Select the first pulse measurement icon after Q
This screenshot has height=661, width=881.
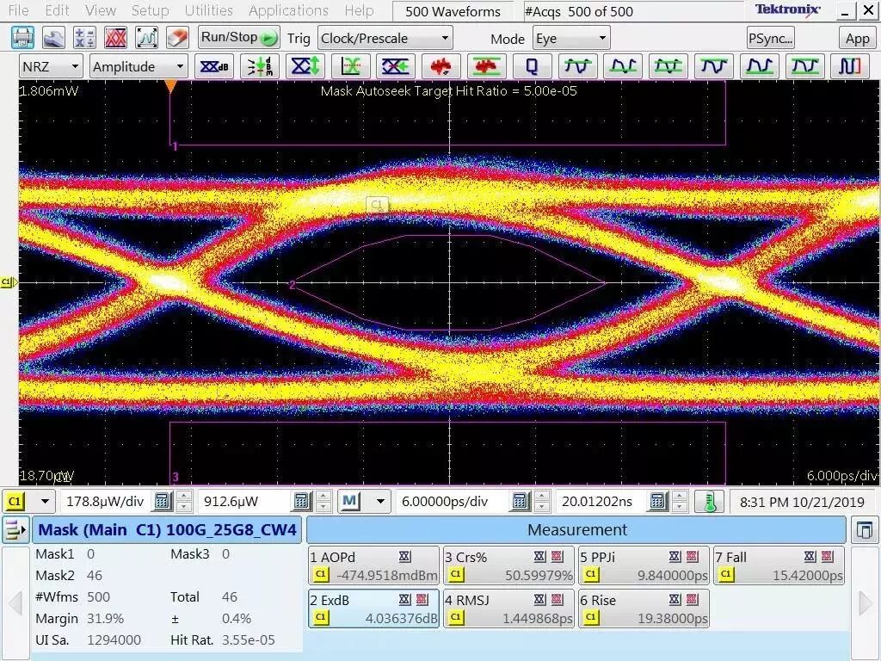[x=577, y=66]
